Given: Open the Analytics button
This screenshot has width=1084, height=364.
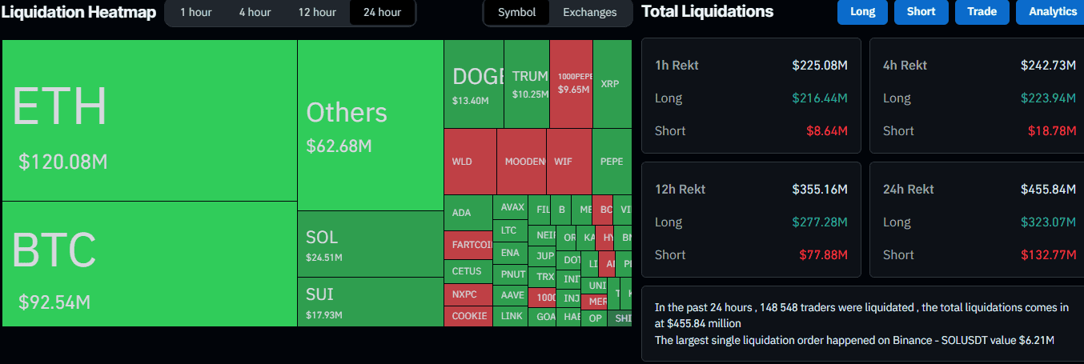Looking at the screenshot, I should click(1052, 12).
